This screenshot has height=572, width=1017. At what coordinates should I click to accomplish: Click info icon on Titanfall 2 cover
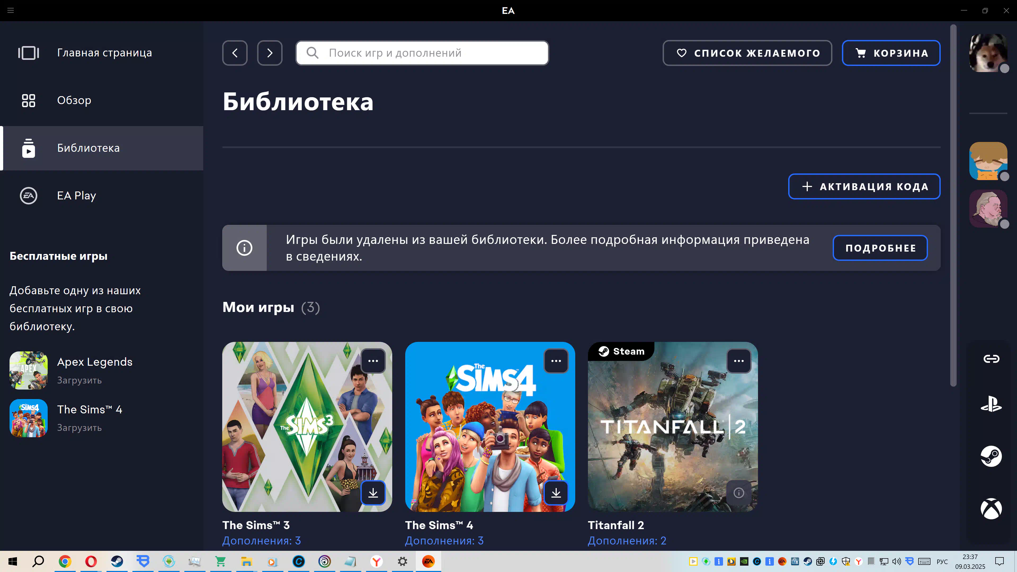pos(739,493)
